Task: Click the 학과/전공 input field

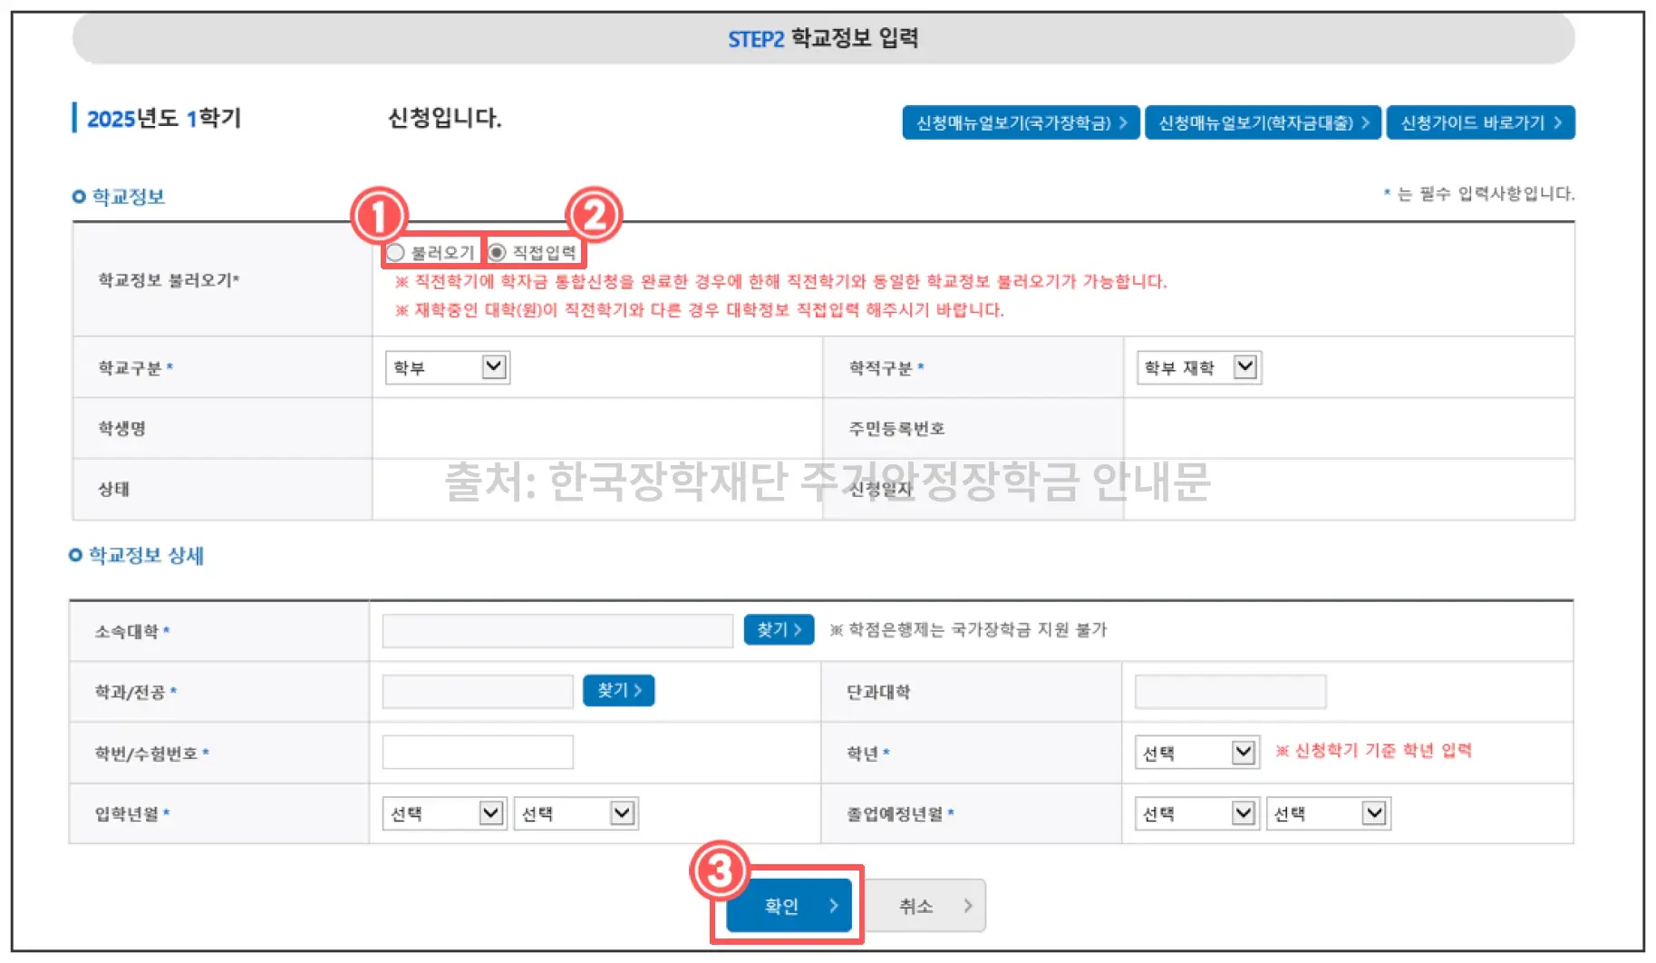Action: tap(477, 690)
